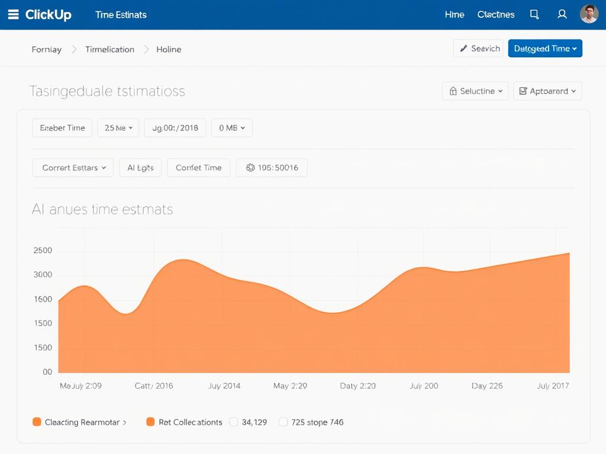
Task: Open Clectines in the top navigation
Action: [495, 15]
